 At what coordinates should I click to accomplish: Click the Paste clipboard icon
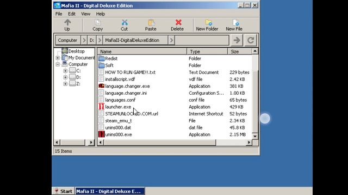point(151,22)
